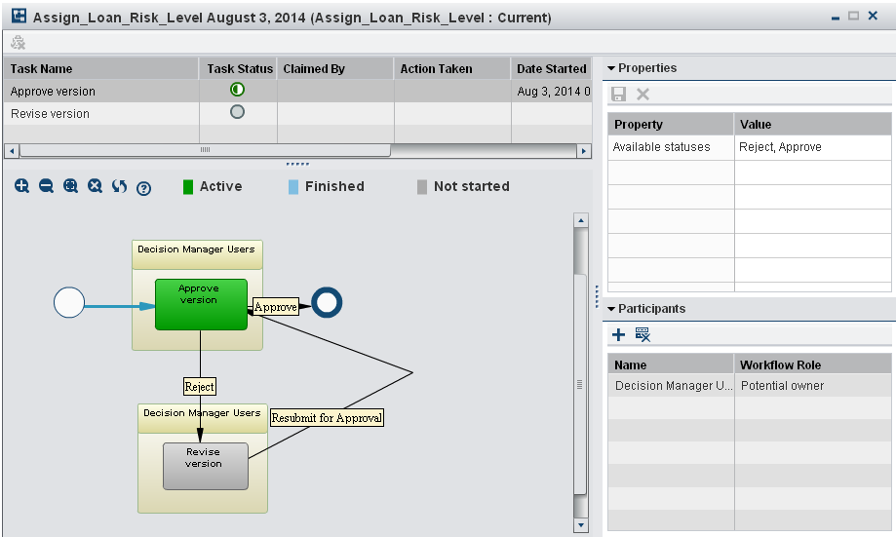Click the gray Revise version workflow node

[204, 465]
